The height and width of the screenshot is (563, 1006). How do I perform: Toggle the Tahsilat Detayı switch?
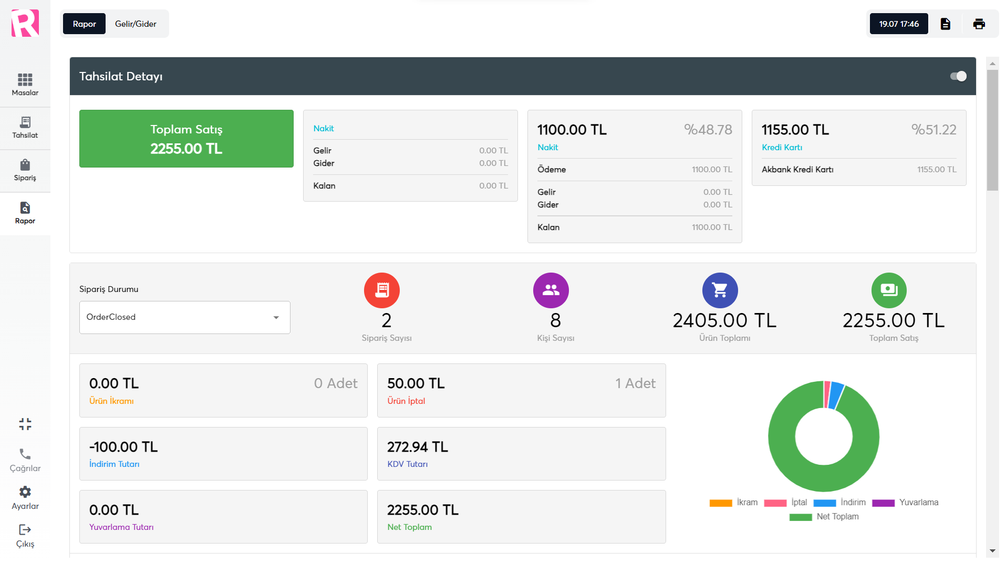point(958,76)
